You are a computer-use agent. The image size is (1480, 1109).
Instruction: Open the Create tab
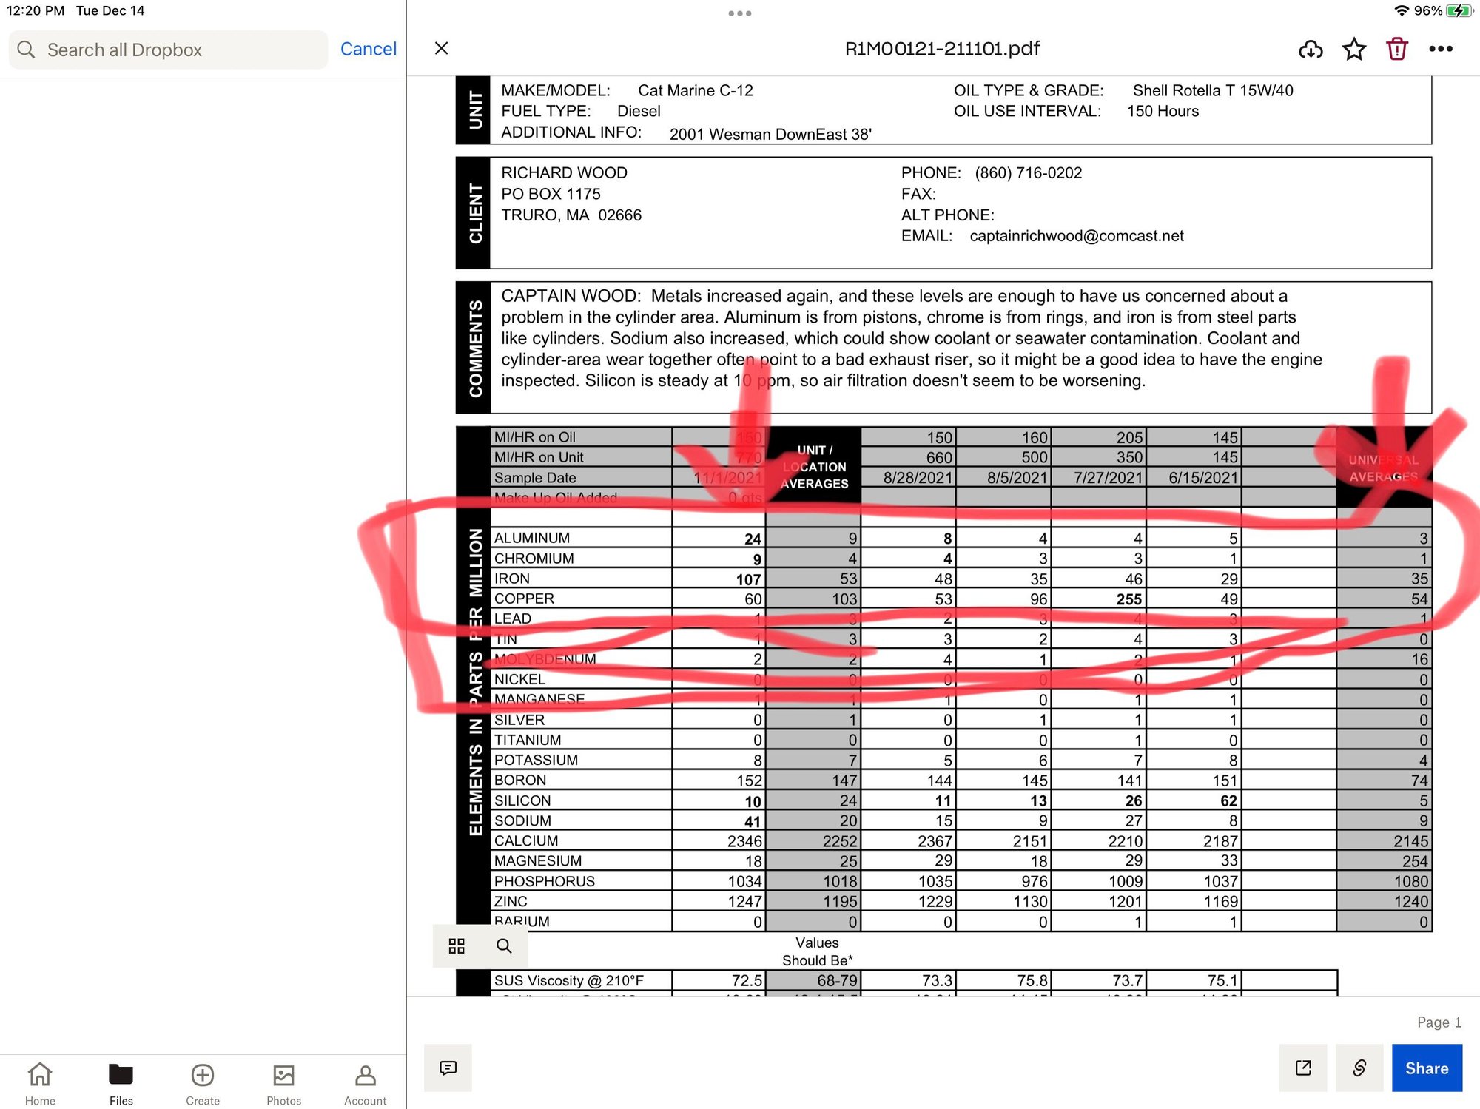click(x=203, y=1082)
